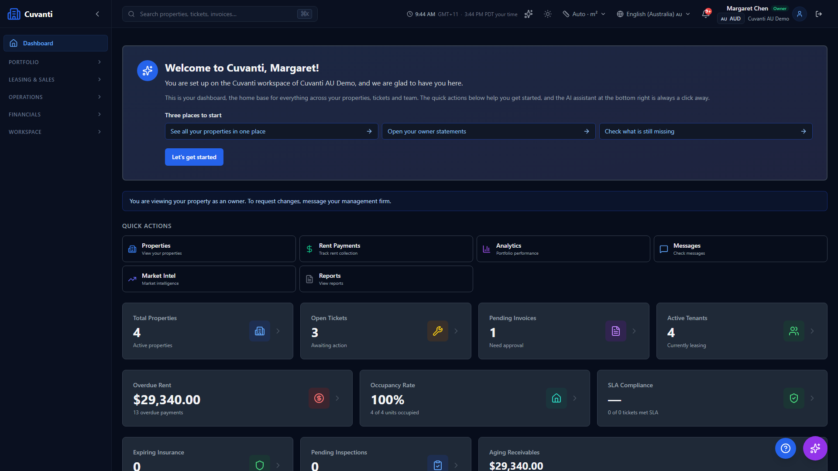Expand the Portfolio sidebar section
The height and width of the screenshot is (471, 838).
tap(55, 62)
